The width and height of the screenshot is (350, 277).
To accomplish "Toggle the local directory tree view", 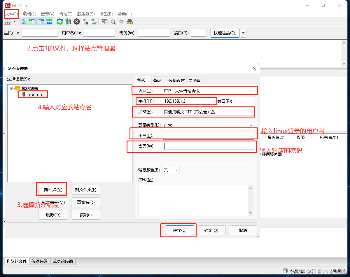I will tap(33, 21).
